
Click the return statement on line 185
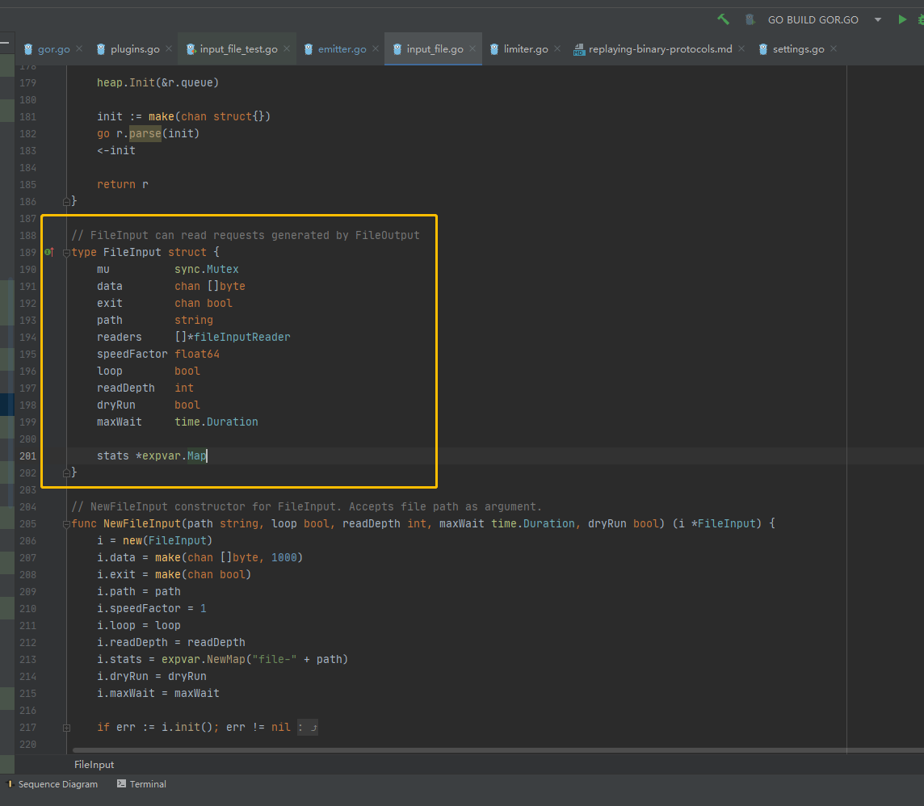123,185
